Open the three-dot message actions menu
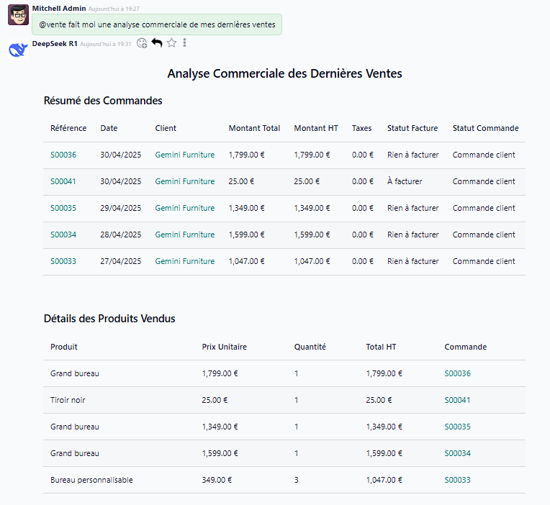The width and height of the screenshot is (550, 505). [184, 43]
